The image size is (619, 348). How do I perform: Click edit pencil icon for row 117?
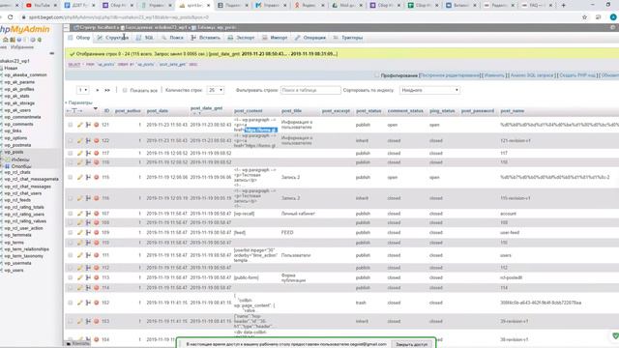click(x=80, y=153)
